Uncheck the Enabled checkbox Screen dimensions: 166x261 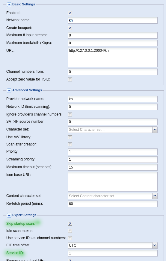[x=70, y=13]
